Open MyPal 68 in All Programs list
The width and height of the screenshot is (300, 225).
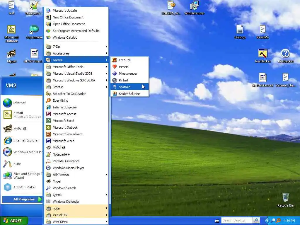(76, 148)
